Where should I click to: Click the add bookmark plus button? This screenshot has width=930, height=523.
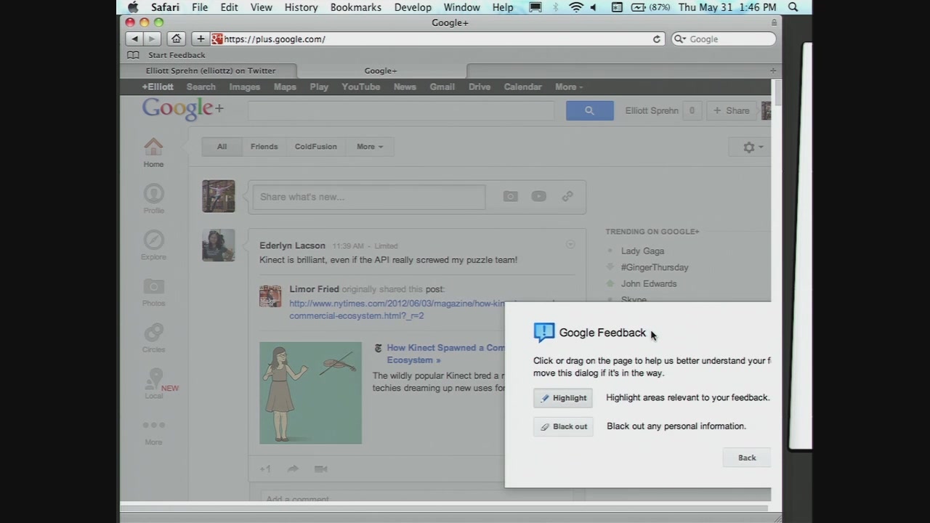click(x=201, y=39)
